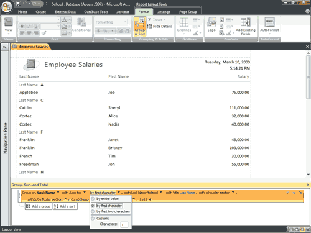Move the group level down arrow
Image resolution: width=311 pixels, height=233 pixels.
pos(294,193)
